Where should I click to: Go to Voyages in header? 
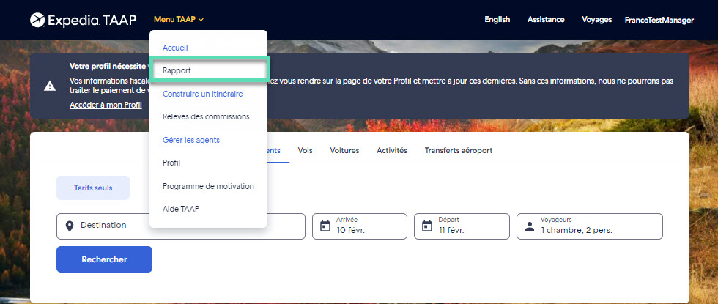(596, 19)
